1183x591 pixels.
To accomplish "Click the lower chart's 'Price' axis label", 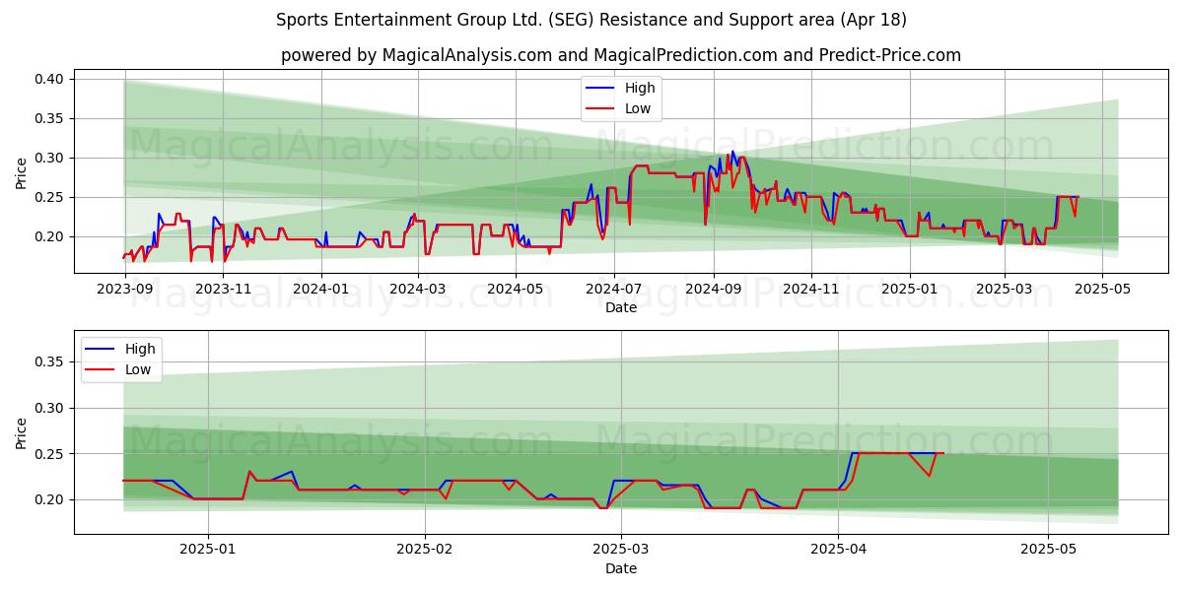I will (x=22, y=432).
